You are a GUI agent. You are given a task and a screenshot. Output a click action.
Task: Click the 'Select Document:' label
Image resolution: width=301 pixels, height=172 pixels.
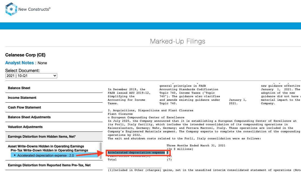(x=22, y=71)
